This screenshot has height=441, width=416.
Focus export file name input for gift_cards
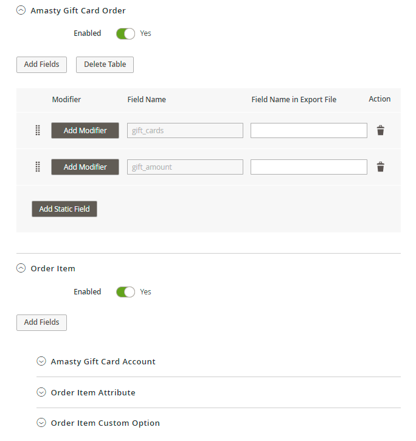pos(308,131)
